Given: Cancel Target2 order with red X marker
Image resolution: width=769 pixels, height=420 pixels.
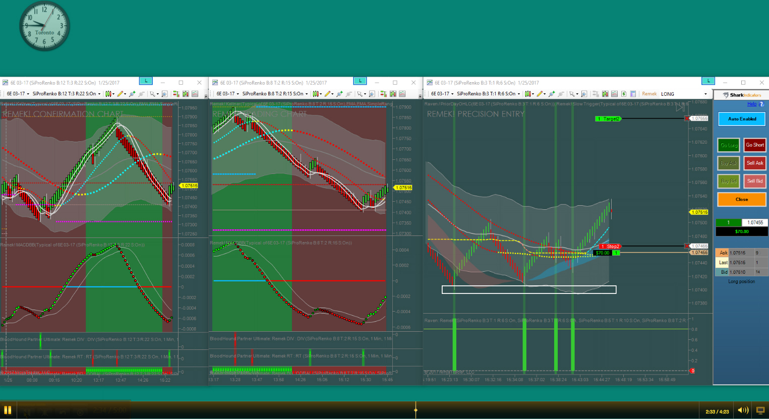Looking at the screenshot, I should (x=687, y=118).
